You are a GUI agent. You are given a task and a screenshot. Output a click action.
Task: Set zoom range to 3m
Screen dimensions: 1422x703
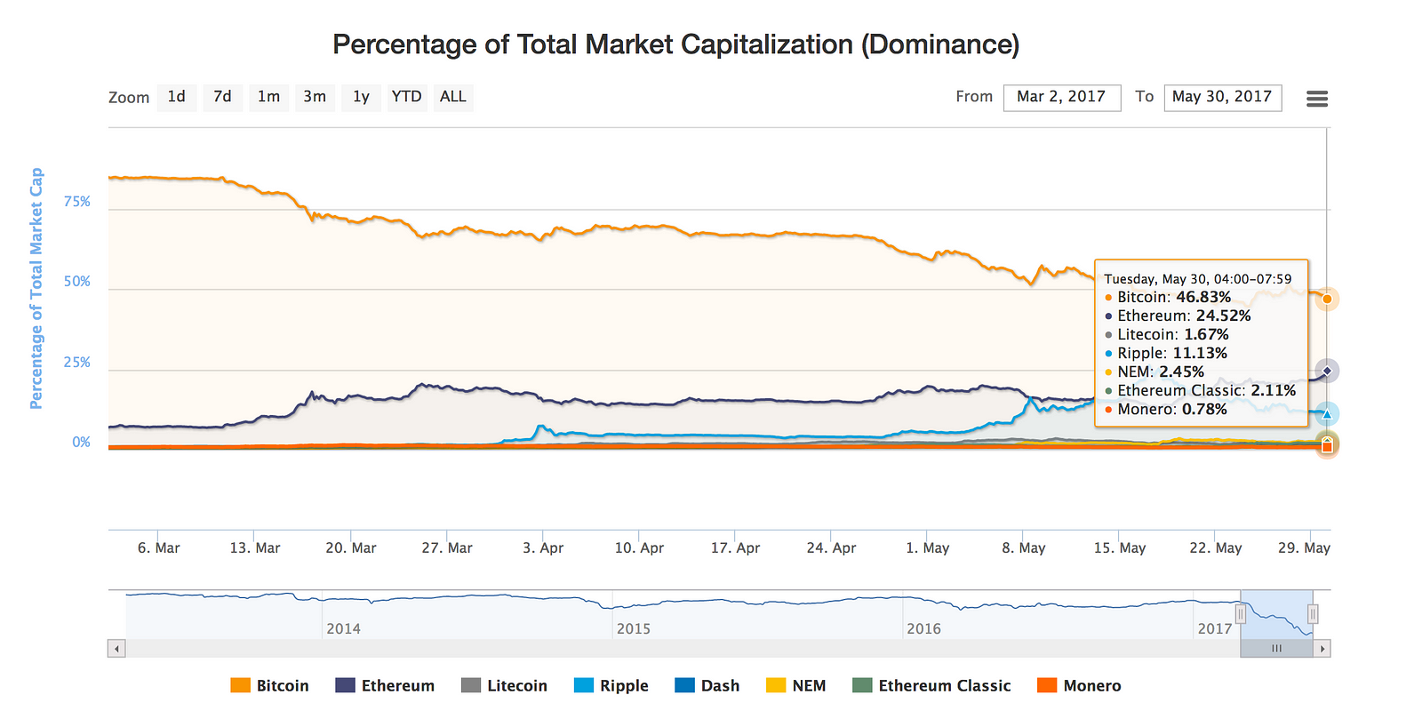click(315, 97)
